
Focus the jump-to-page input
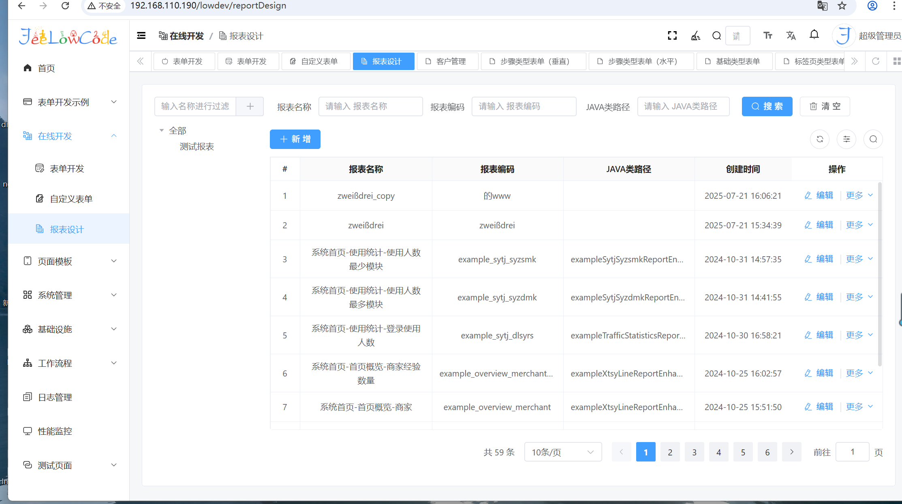point(852,452)
